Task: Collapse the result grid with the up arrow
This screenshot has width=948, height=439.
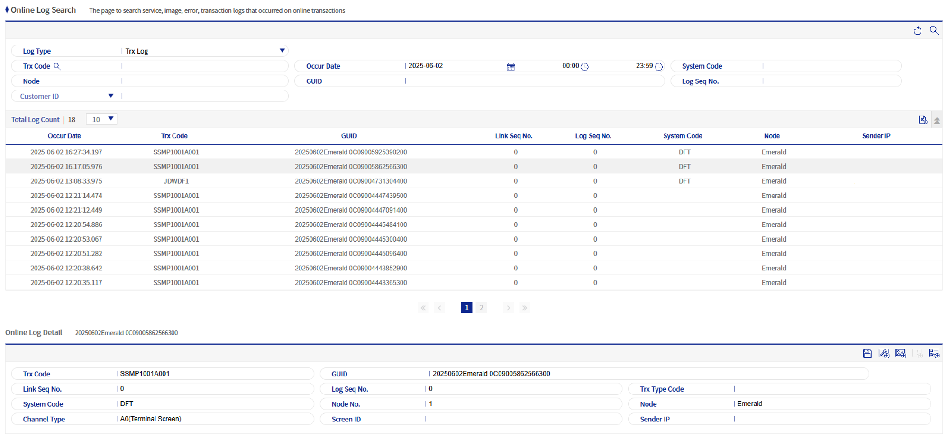Action: (937, 119)
